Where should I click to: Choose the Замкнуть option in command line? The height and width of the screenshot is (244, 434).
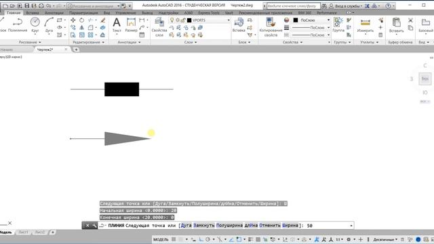click(x=204, y=226)
